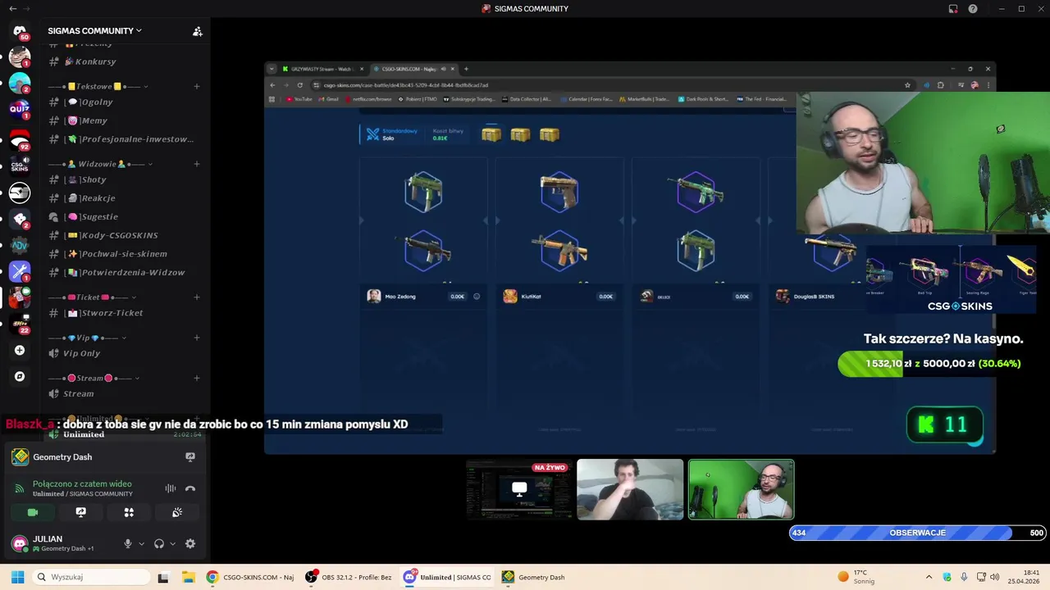1050x590 pixels.
Task: Open the Stworz-Ticket channel
Action: click(123, 313)
